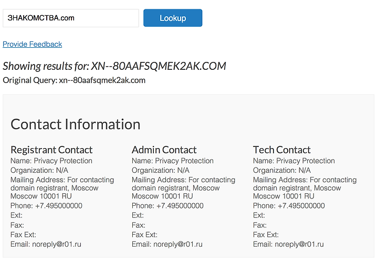Click the blue Lookup button
378x263 pixels.
[173, 18]
